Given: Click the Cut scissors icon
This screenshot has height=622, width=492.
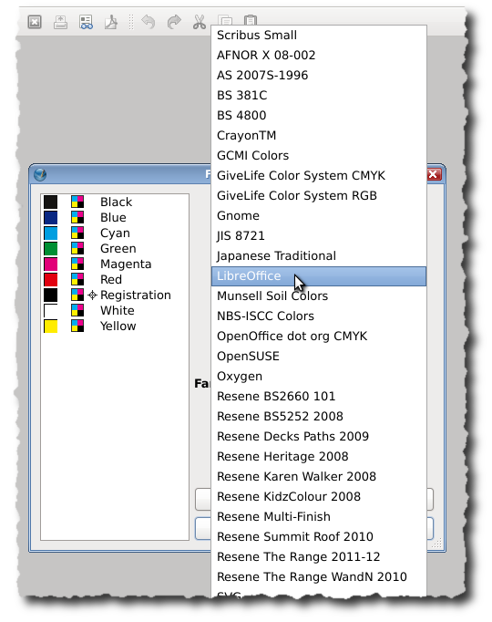Looking at the screenshot, I should [x=200, y=22].
